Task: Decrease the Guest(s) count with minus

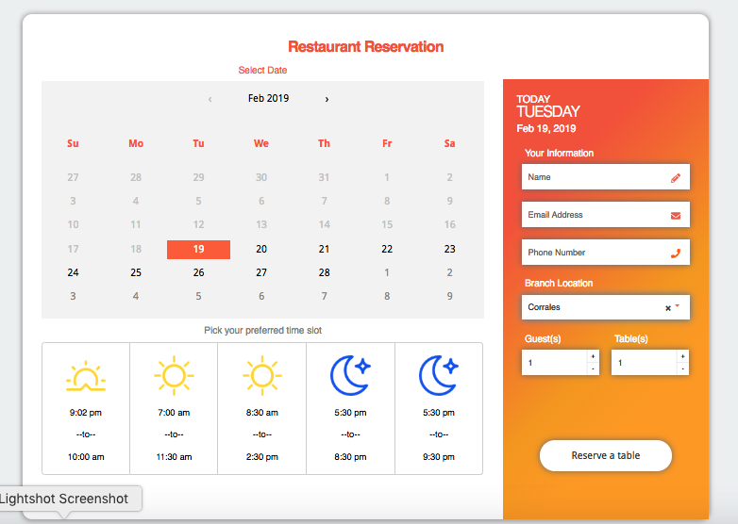Action: [592, 368]
